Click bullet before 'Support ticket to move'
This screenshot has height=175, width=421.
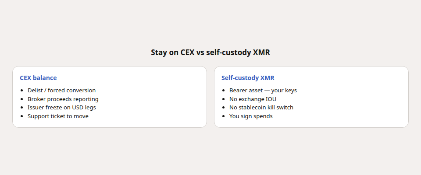(22, 116)
